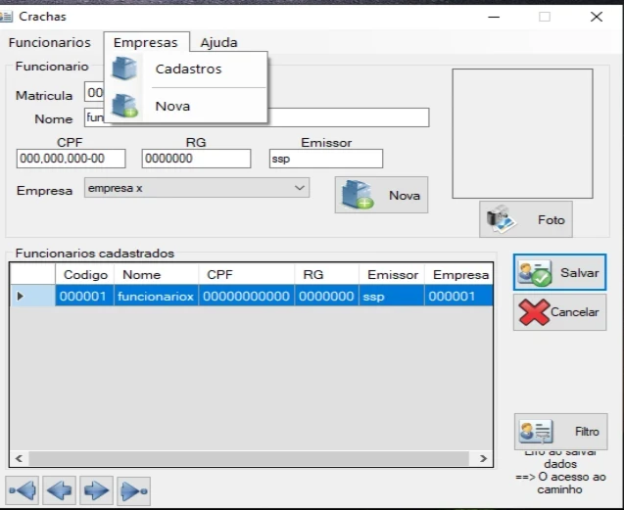Click the Emissor text field
The height and width of the screenshot is (510, 624).
pos(325,159)
